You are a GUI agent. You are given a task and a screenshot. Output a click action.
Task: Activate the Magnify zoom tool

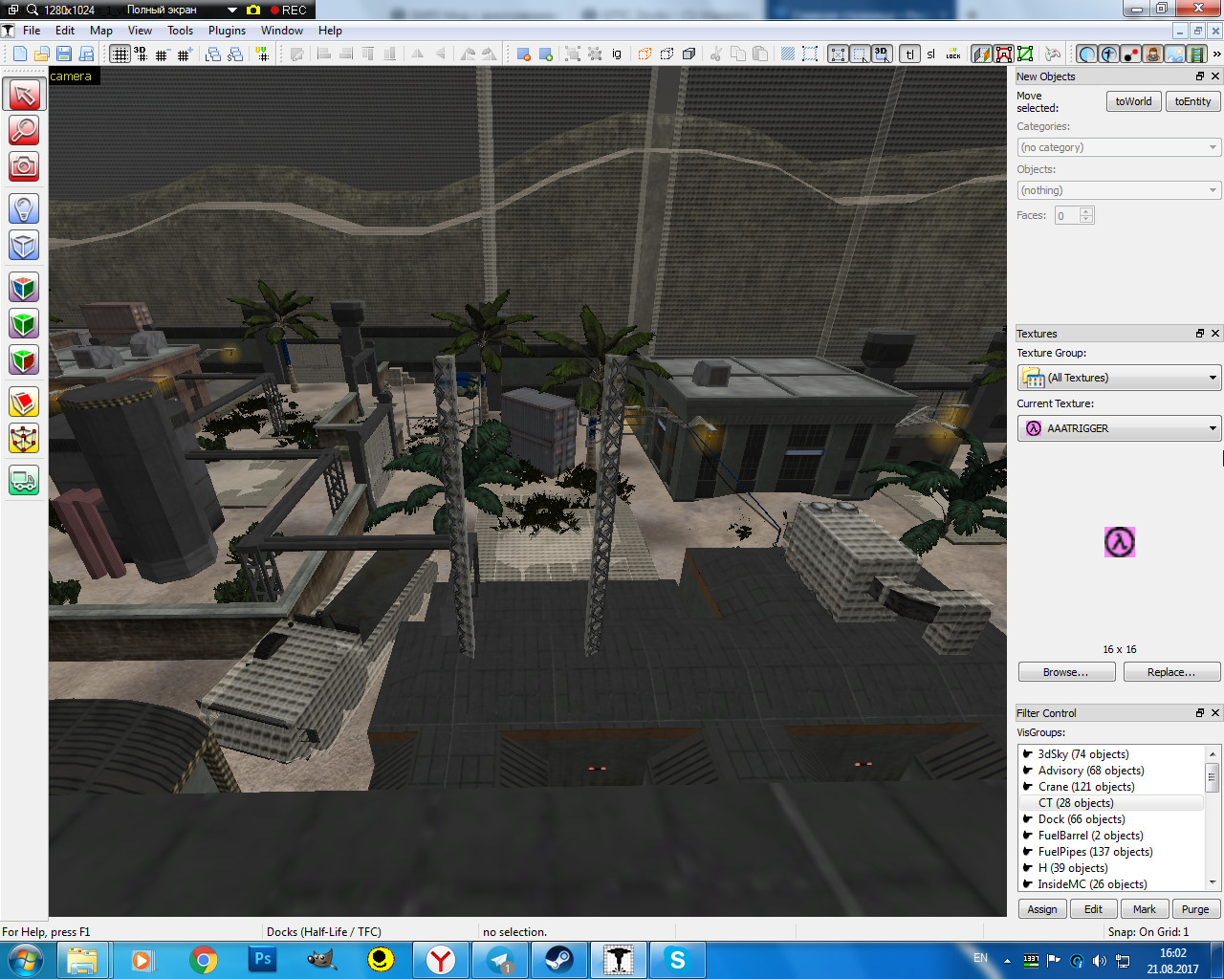(24, 130)
